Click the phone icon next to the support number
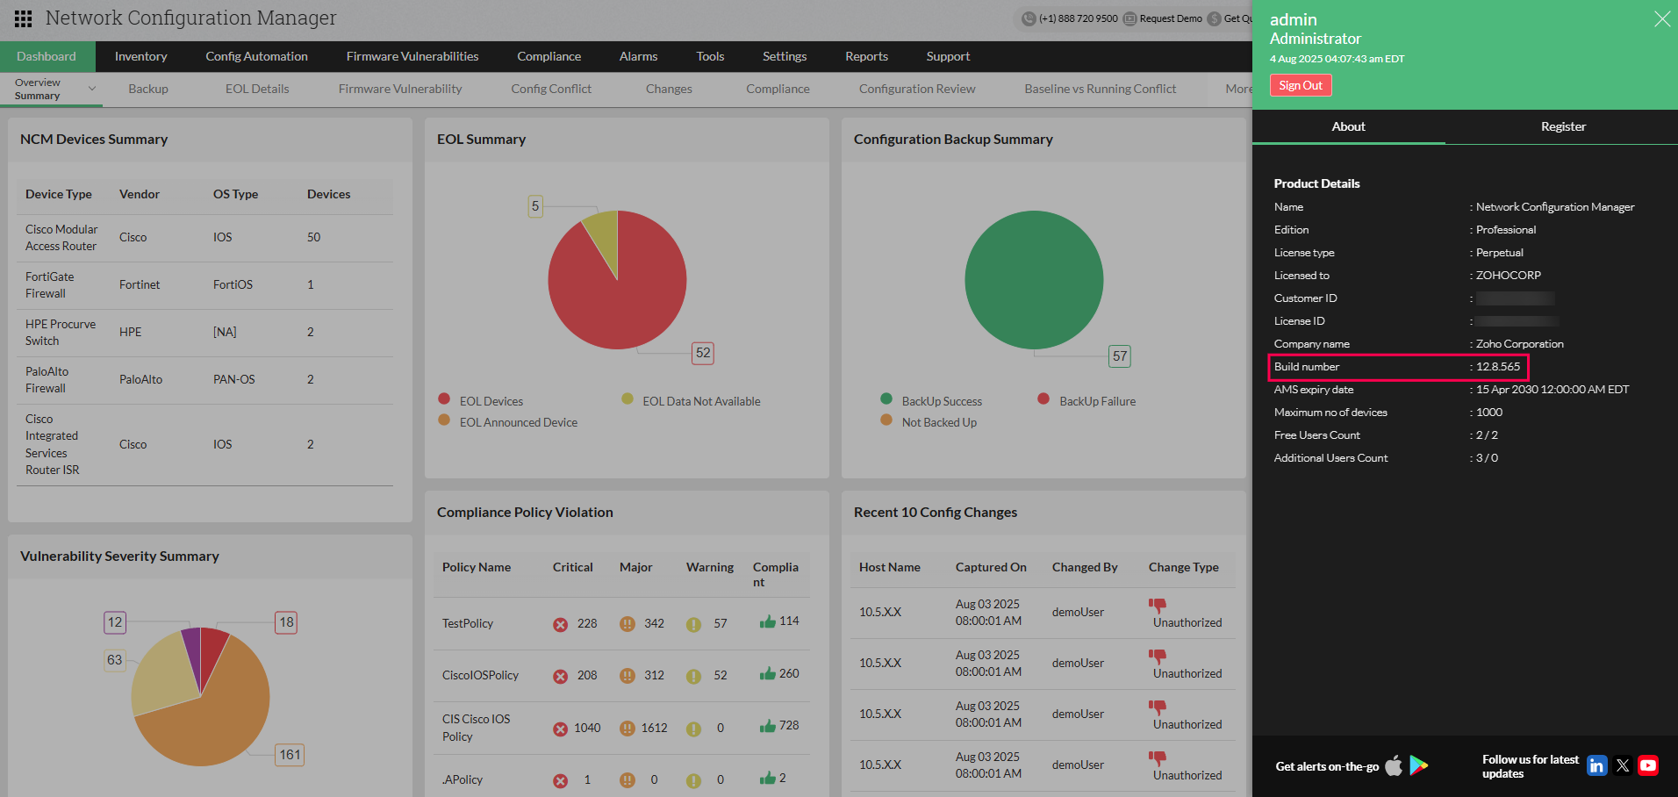Screen dimensions: 1678x797 1027,18
